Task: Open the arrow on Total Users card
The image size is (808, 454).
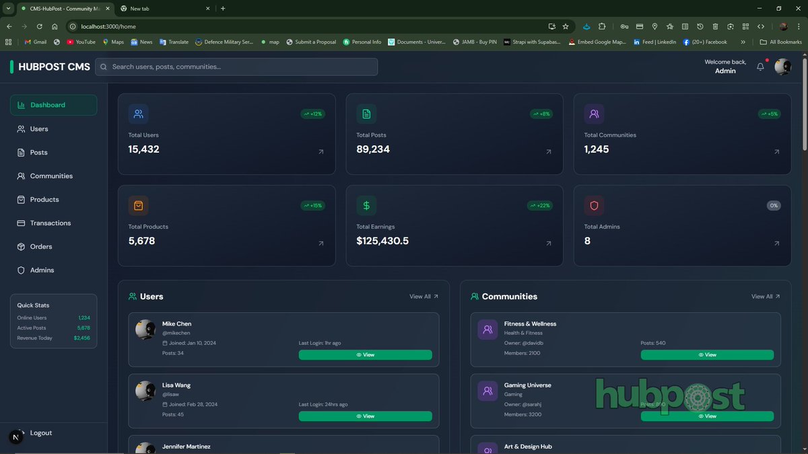Action: click(x=321, y=152)
